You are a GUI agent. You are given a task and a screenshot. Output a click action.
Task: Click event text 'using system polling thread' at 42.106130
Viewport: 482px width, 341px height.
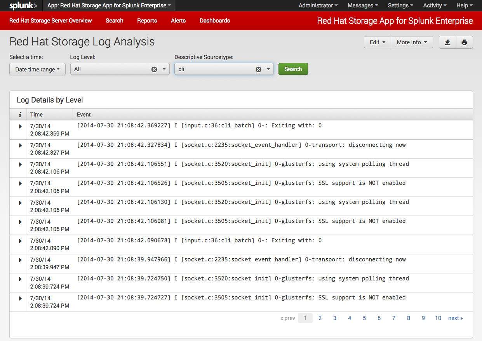[364, 202]
